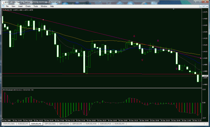
Task: Click the 30 Dec 21:00 time label
Action: coord(186,120)
